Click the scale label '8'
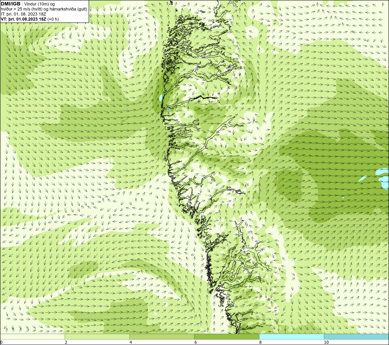The height and width of the screenshot is (345, 389). click(x=260, y=342)
